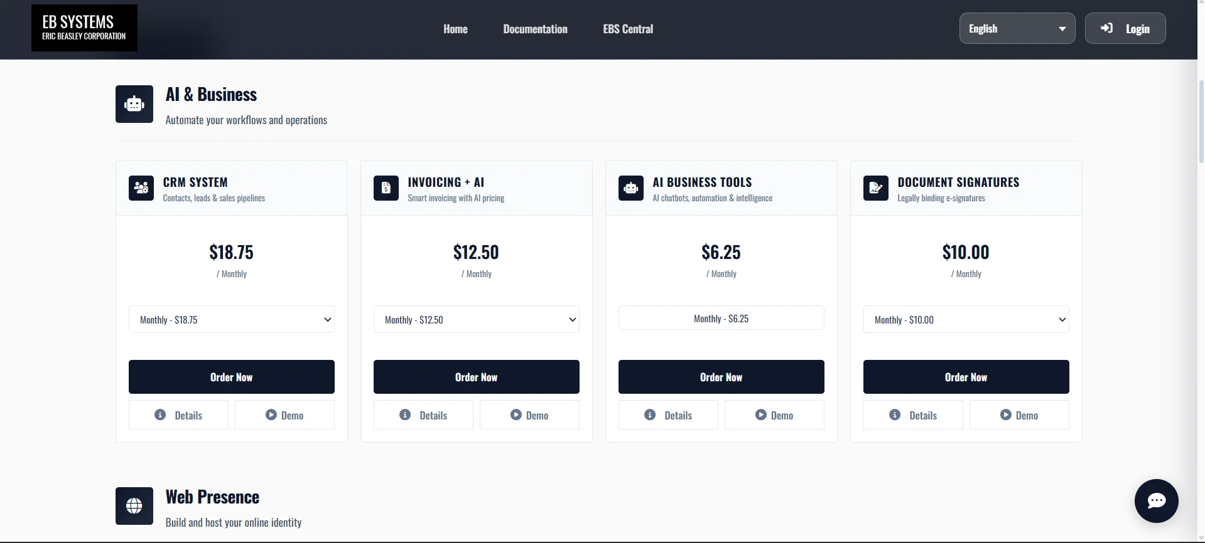Click the AI Business Tools robot icon
The image size is (1205, 543).
(630, 188)
